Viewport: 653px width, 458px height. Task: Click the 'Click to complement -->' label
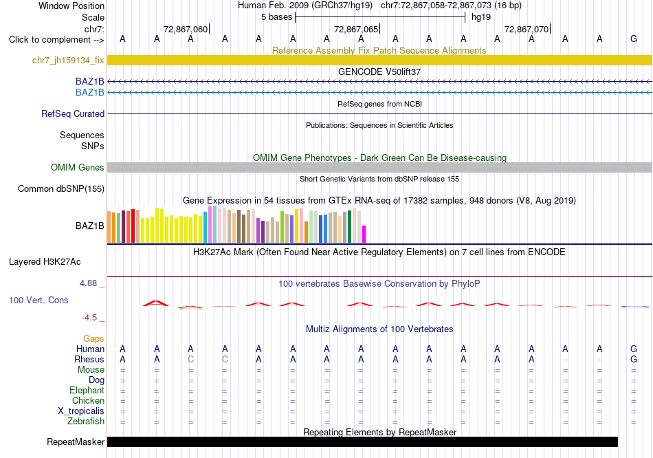click(x=56, y=40)
